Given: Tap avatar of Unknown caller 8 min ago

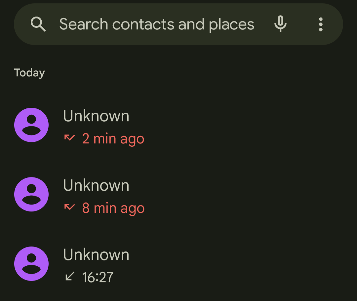Looking at the screenshot, I should 31,194.
